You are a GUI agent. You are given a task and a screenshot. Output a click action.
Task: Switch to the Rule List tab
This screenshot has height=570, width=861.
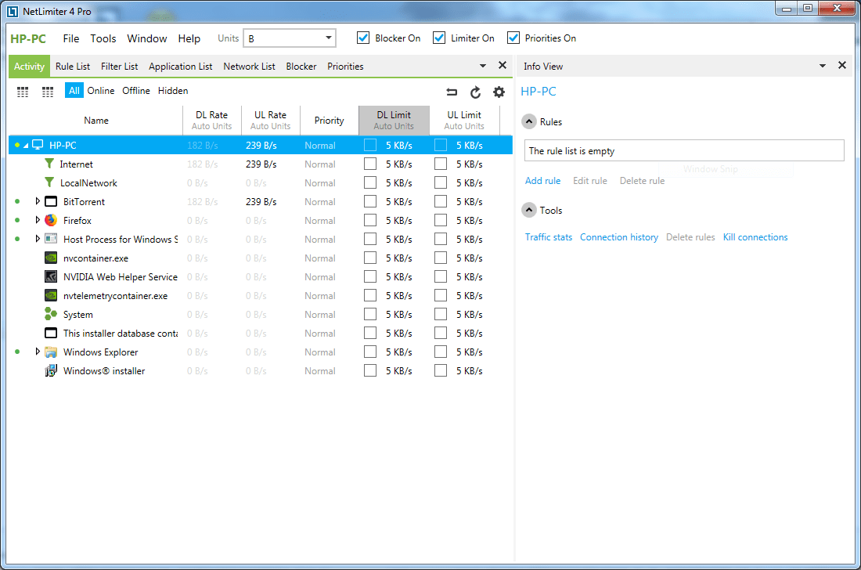click(73, 66)
